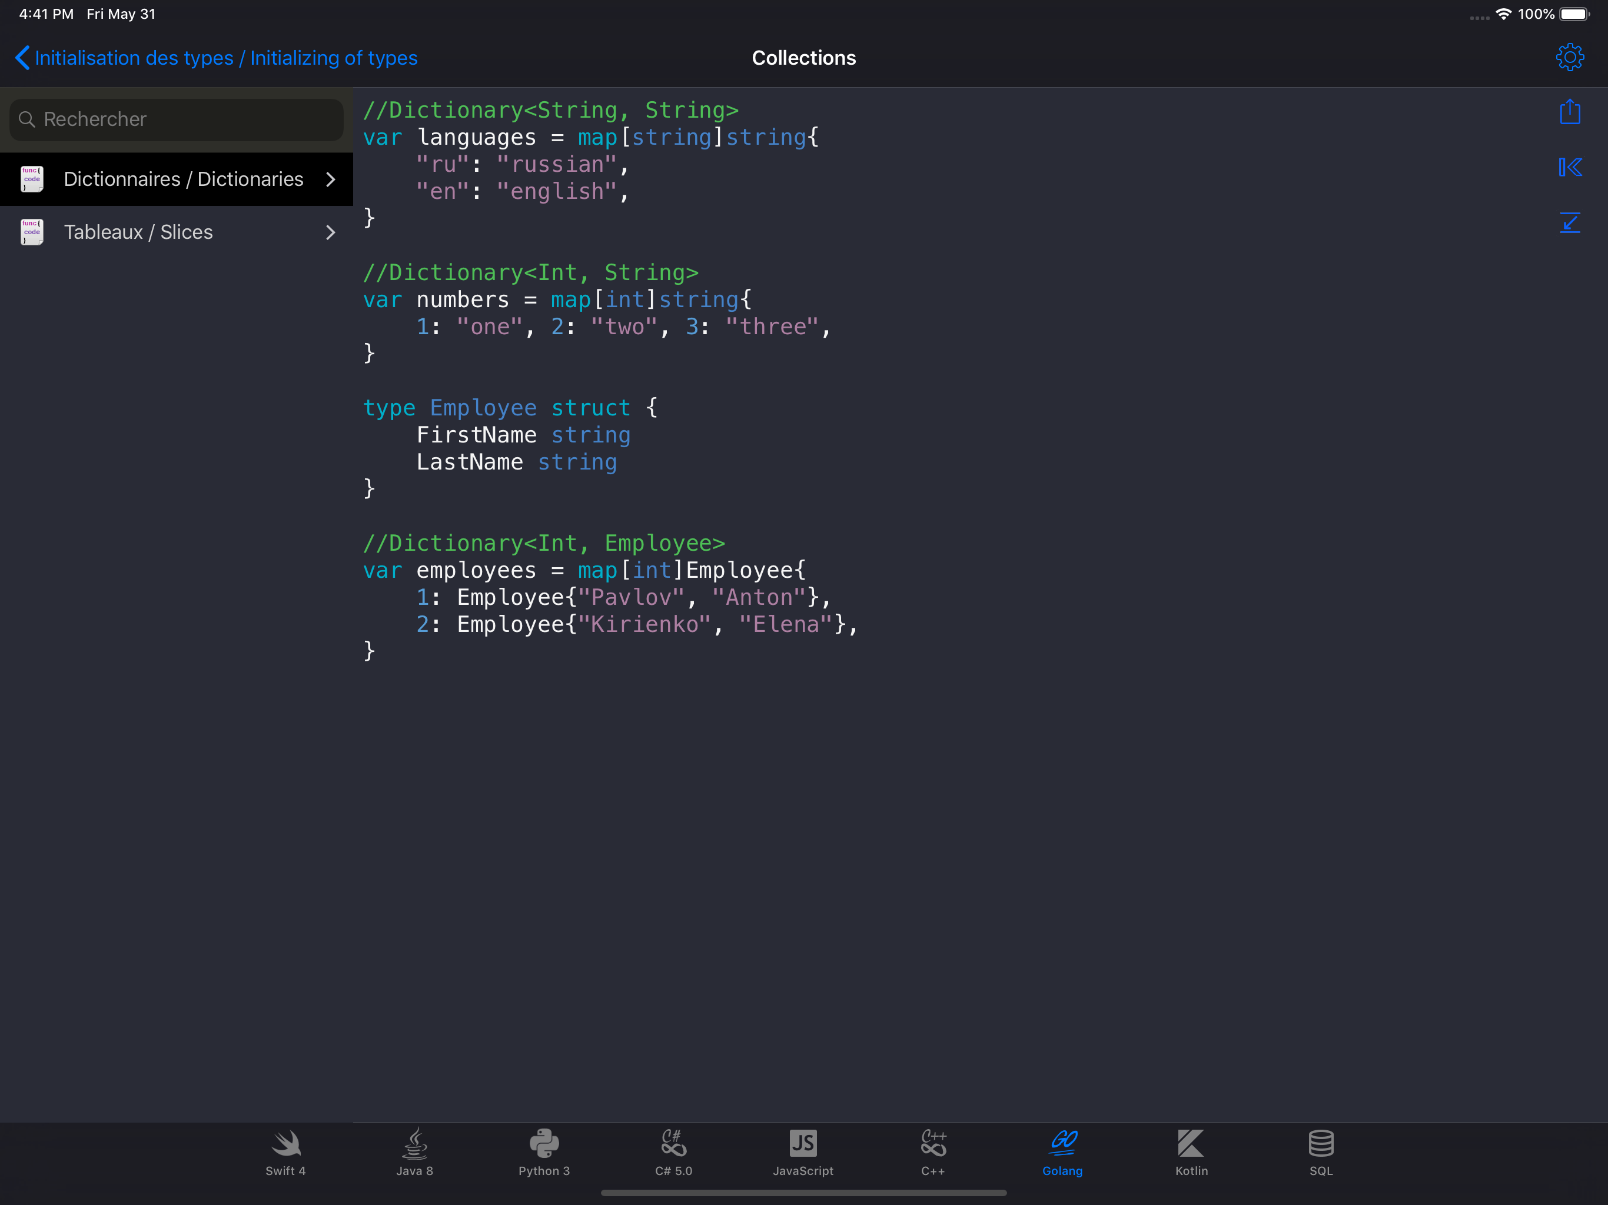
Task: Click the Dictionnaires code file icon
Action: pyautogui.click(x=31, y=179)
